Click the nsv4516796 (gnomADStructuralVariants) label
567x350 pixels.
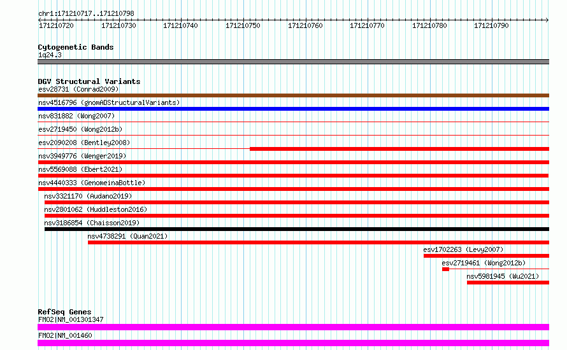click(x=109, y=102)
